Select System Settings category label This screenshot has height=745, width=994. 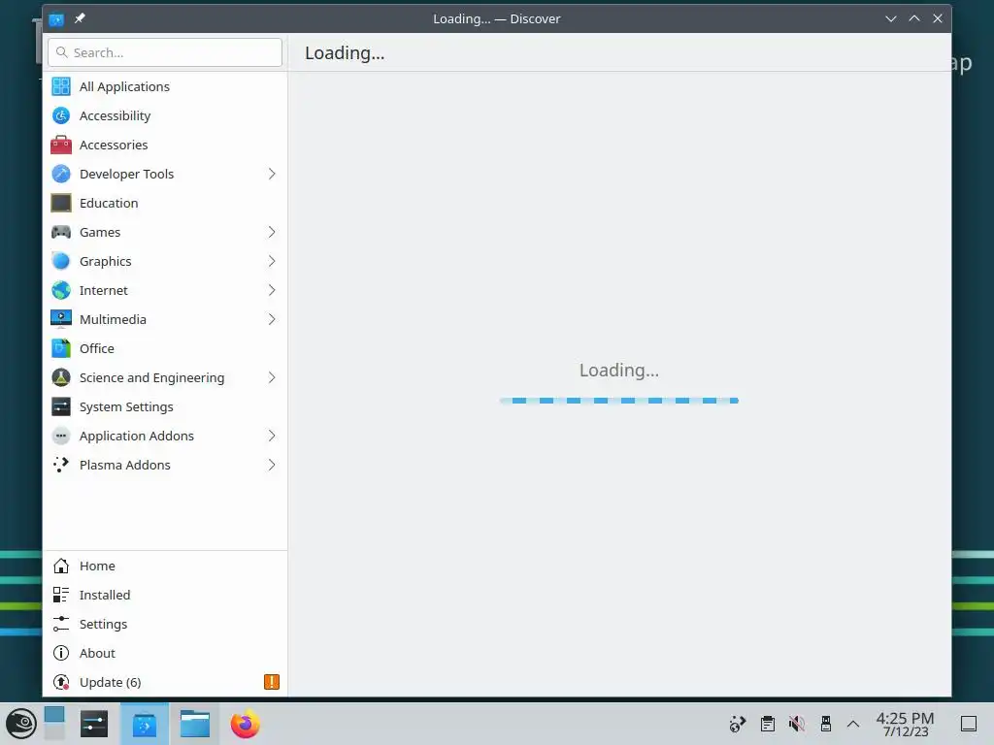(x=126, y=406)
